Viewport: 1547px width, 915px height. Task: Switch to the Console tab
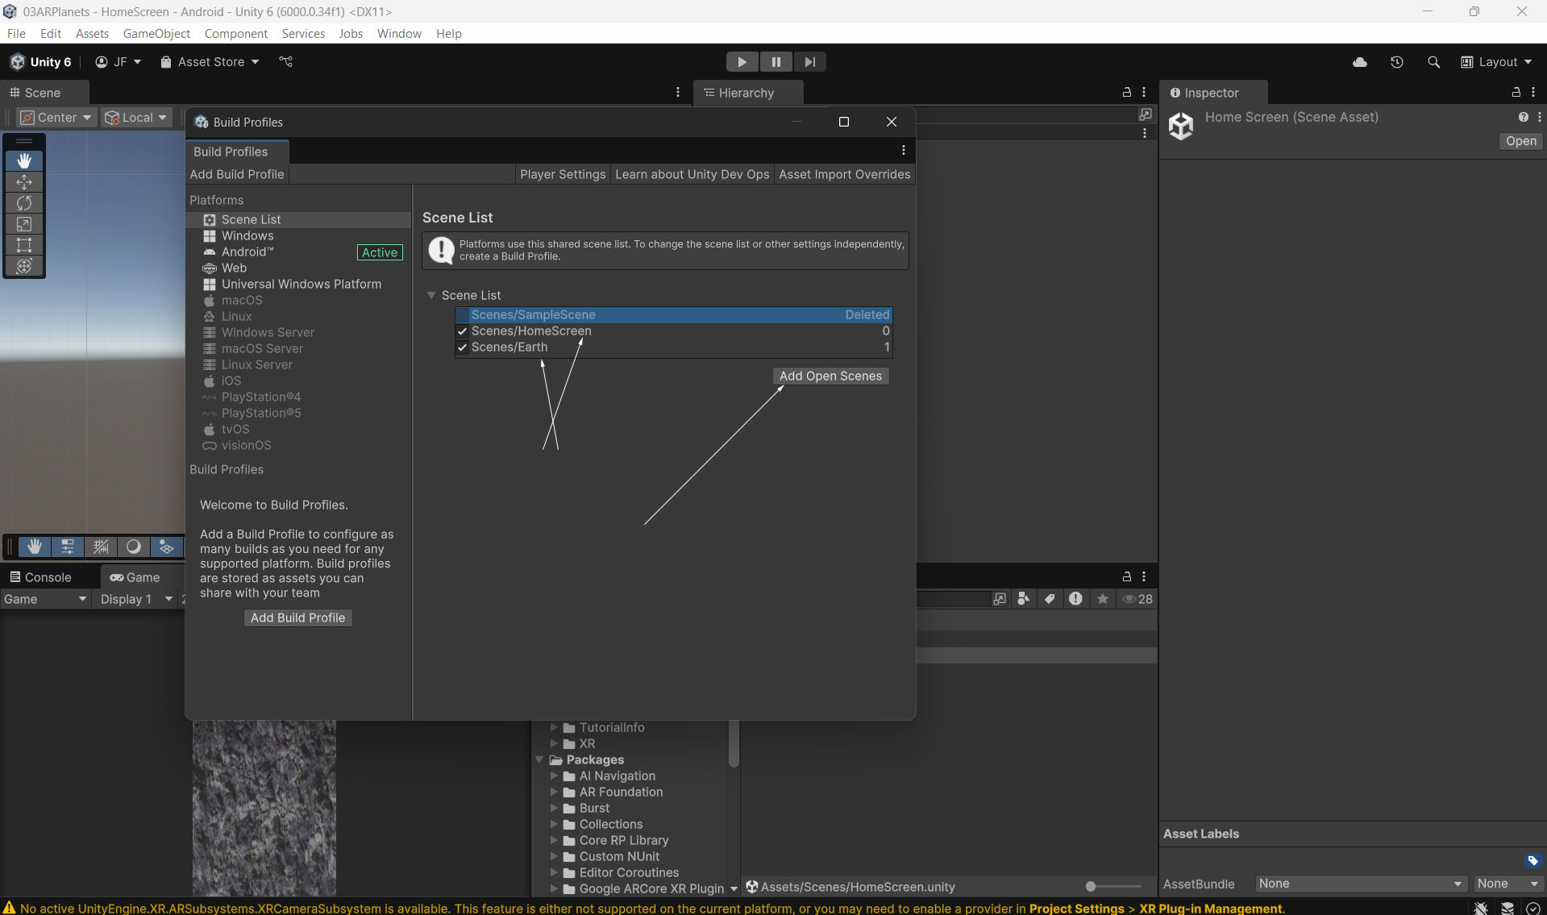click(40, 577)
